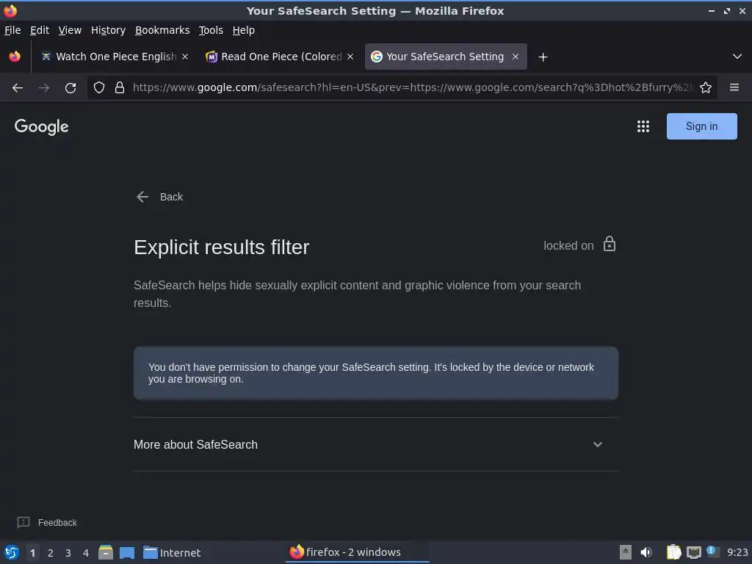Click the Feedback link text
752x564 pixels.
click(x=57, y=522)
